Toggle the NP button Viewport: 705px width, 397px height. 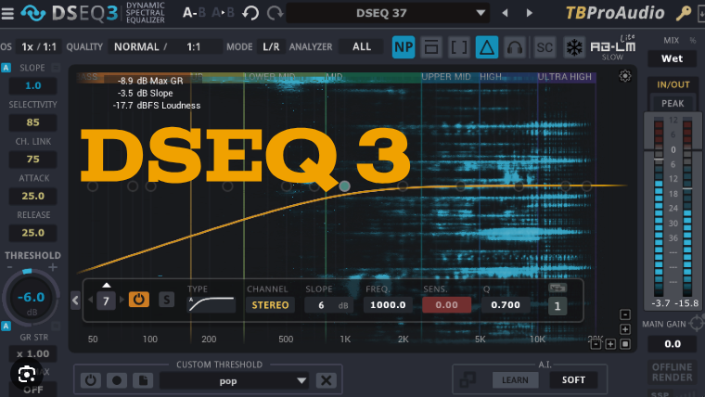[x=404, y=47]
